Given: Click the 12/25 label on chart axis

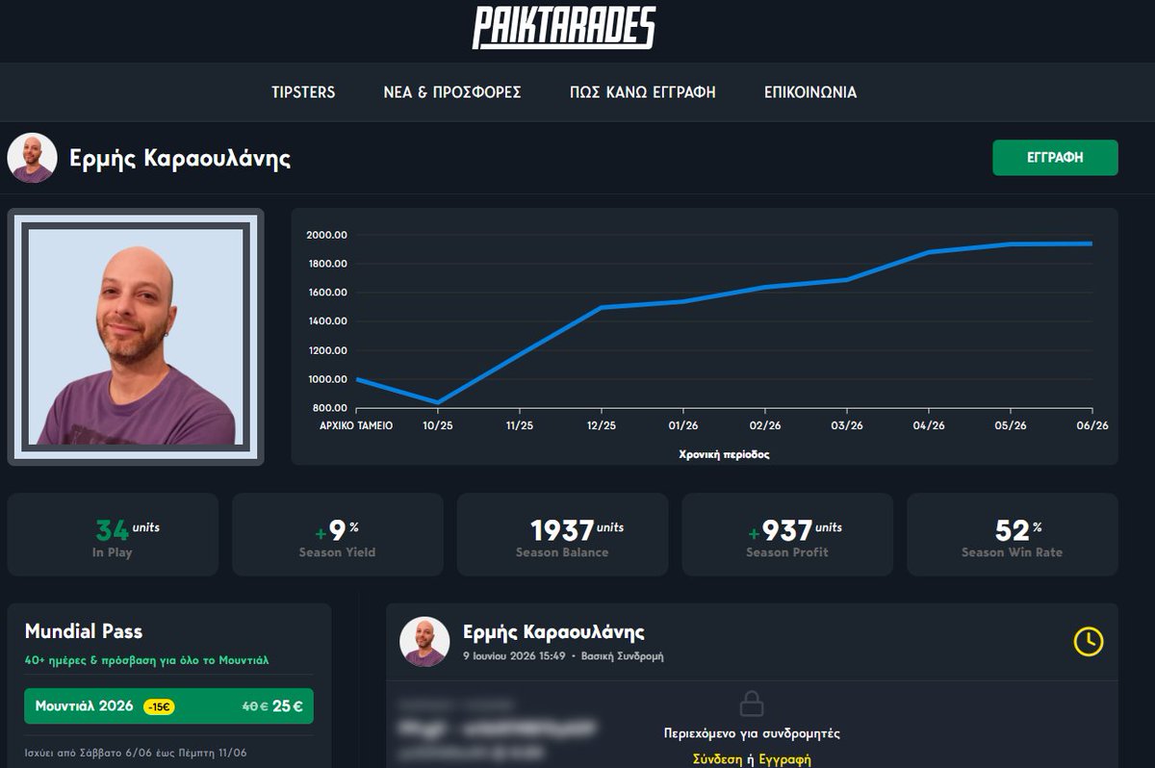Looking at the screenshot, I should (x=601, y=424).
